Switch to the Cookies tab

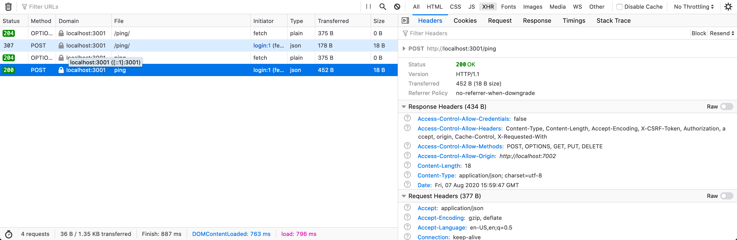point(465,20)
